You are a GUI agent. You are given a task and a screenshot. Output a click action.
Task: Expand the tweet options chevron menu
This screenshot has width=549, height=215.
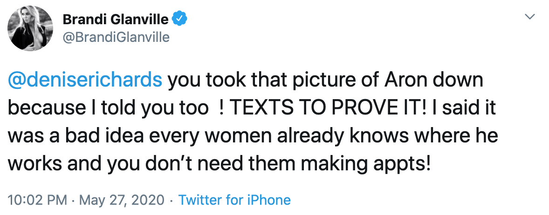point(529,17)
